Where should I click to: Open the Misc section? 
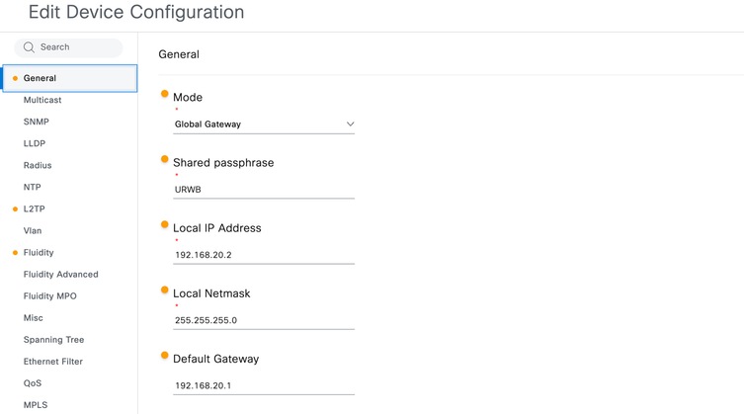coord(34,318)
